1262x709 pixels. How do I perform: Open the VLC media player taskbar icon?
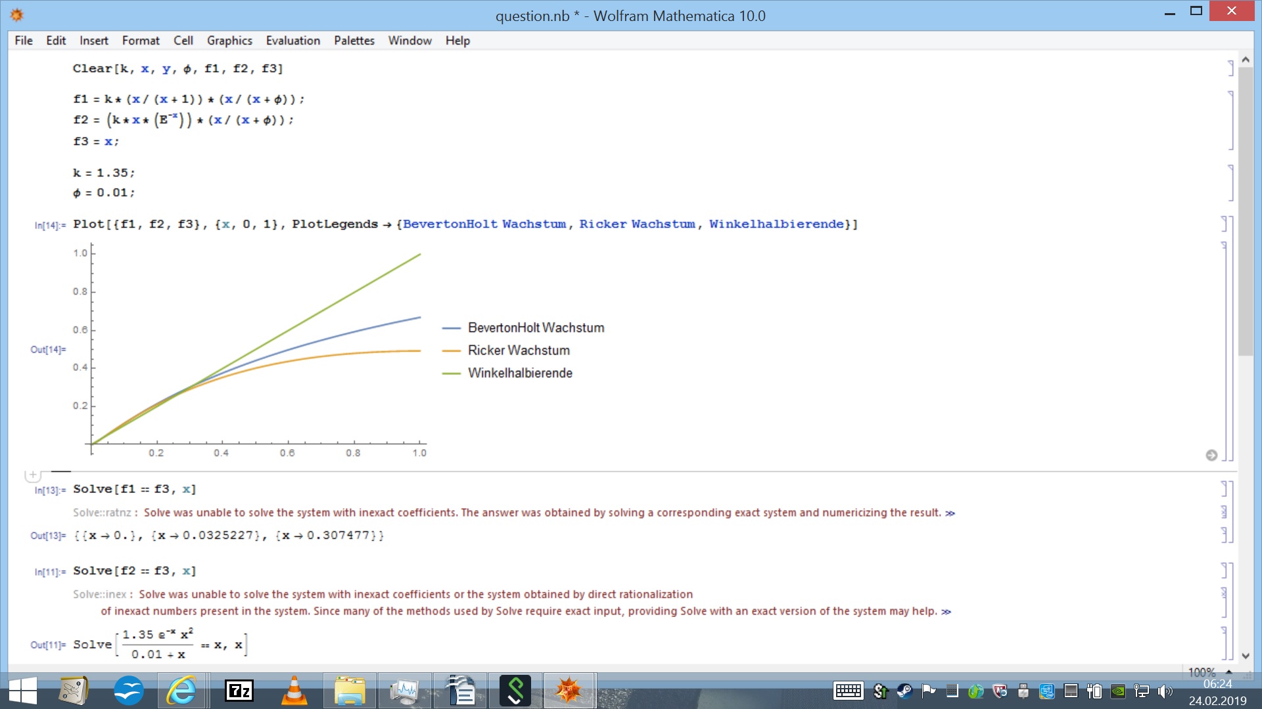tap(294, 691)
